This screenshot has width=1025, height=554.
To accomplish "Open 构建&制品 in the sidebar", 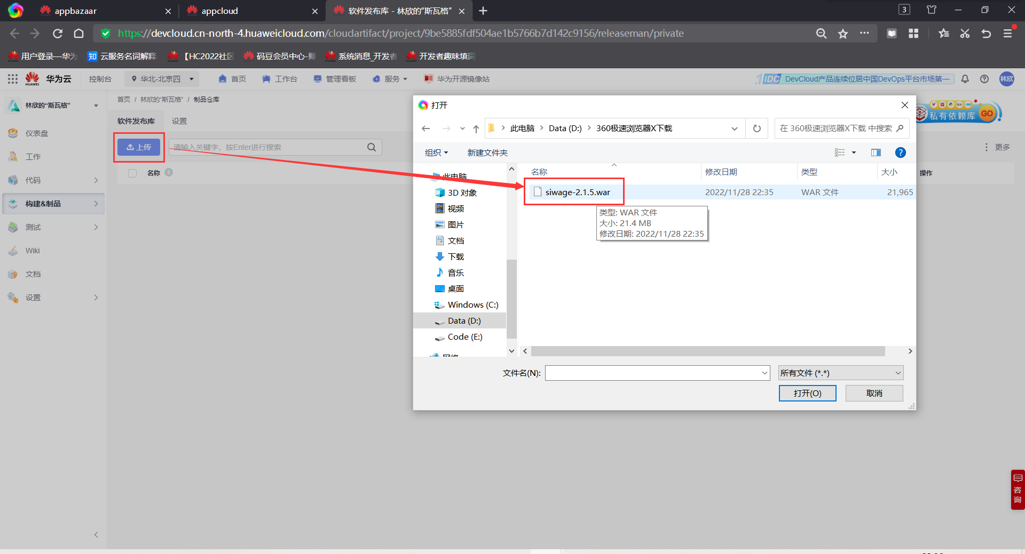I will pos(53,204).
